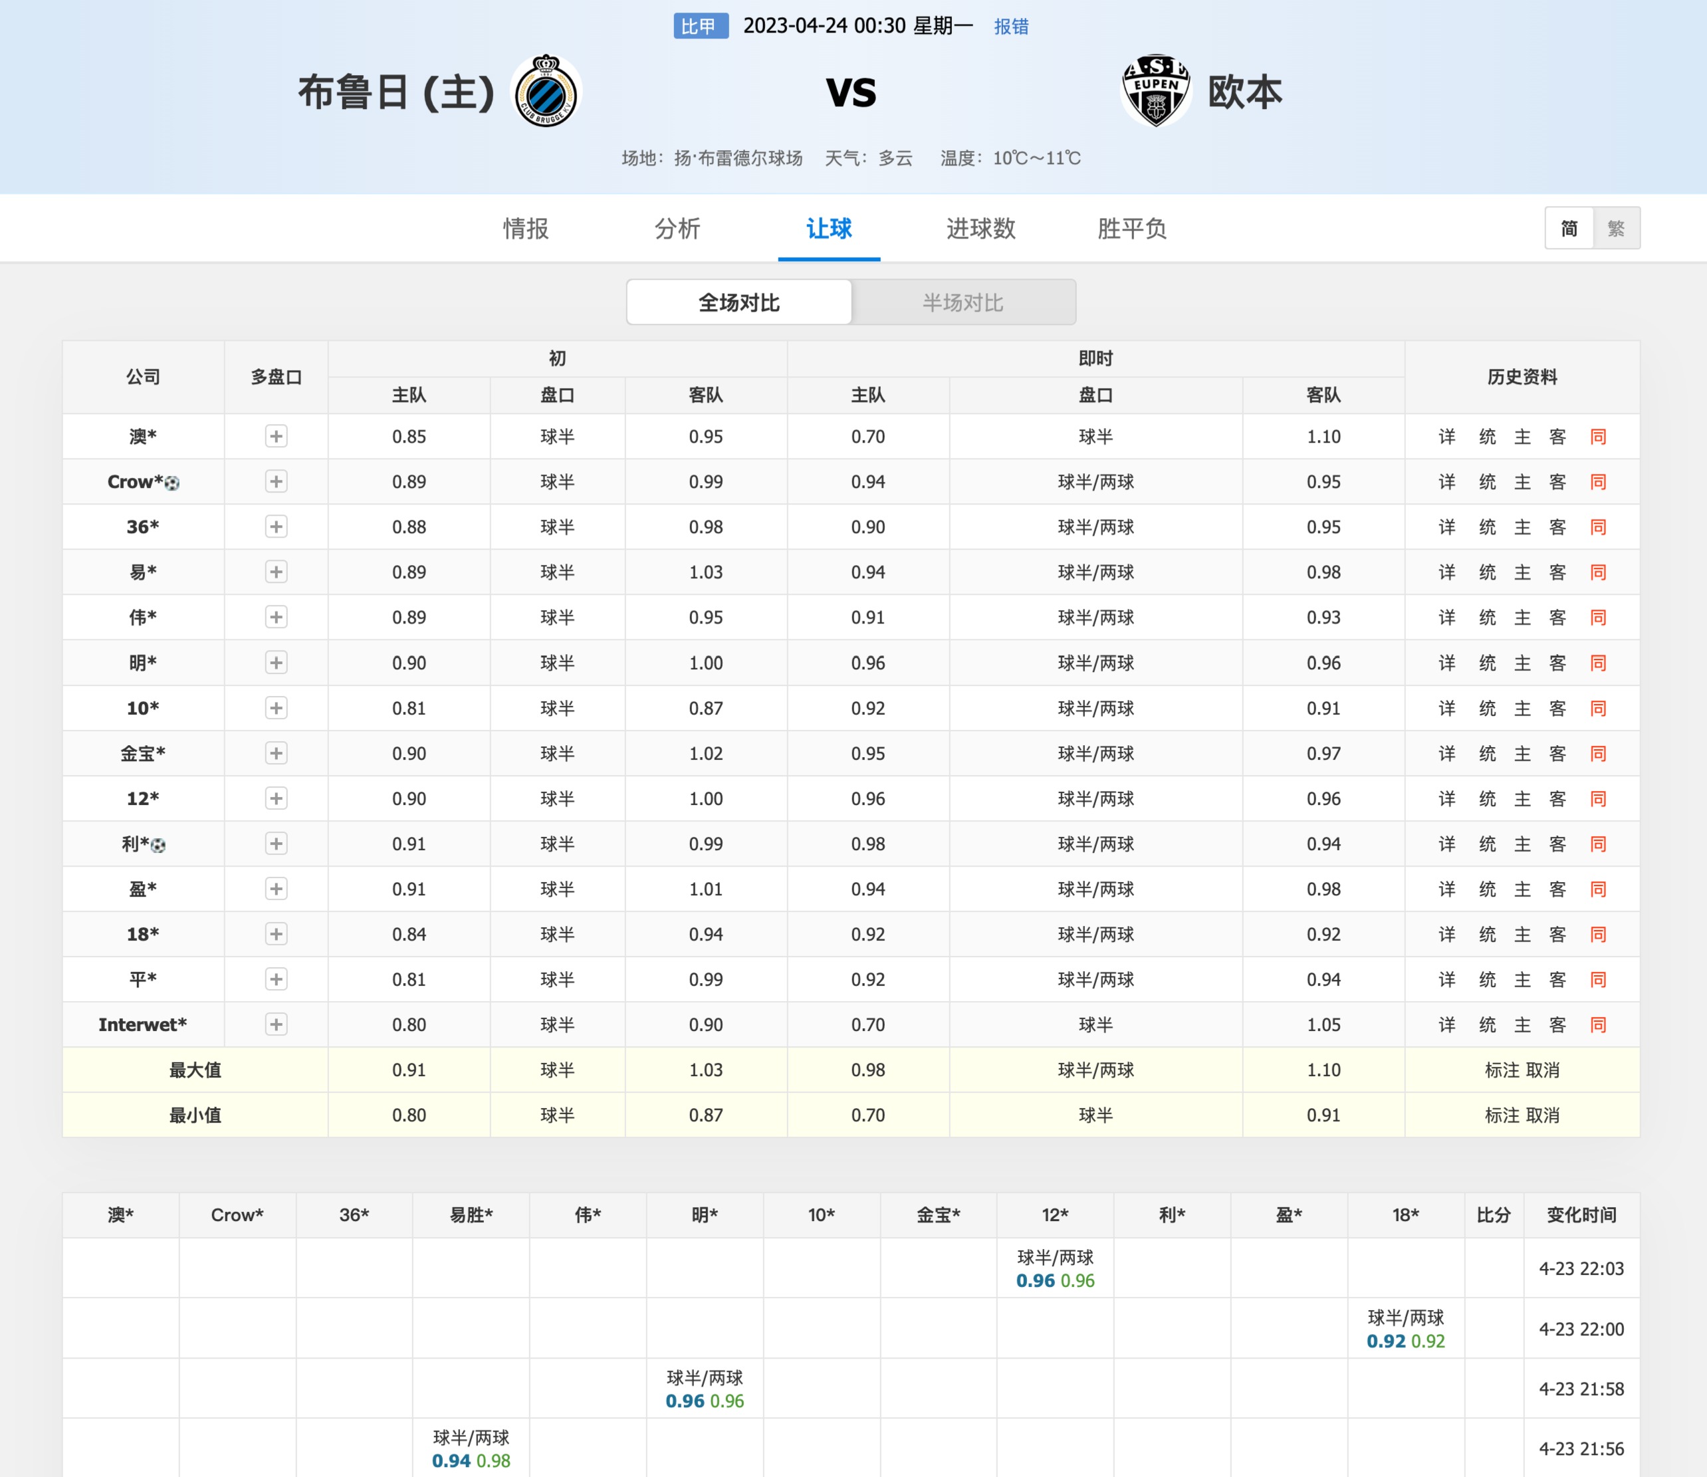Expand multi-handicap plus for 10* row
Viewport: 1707px width, 1477px height.
pos(276,708)
